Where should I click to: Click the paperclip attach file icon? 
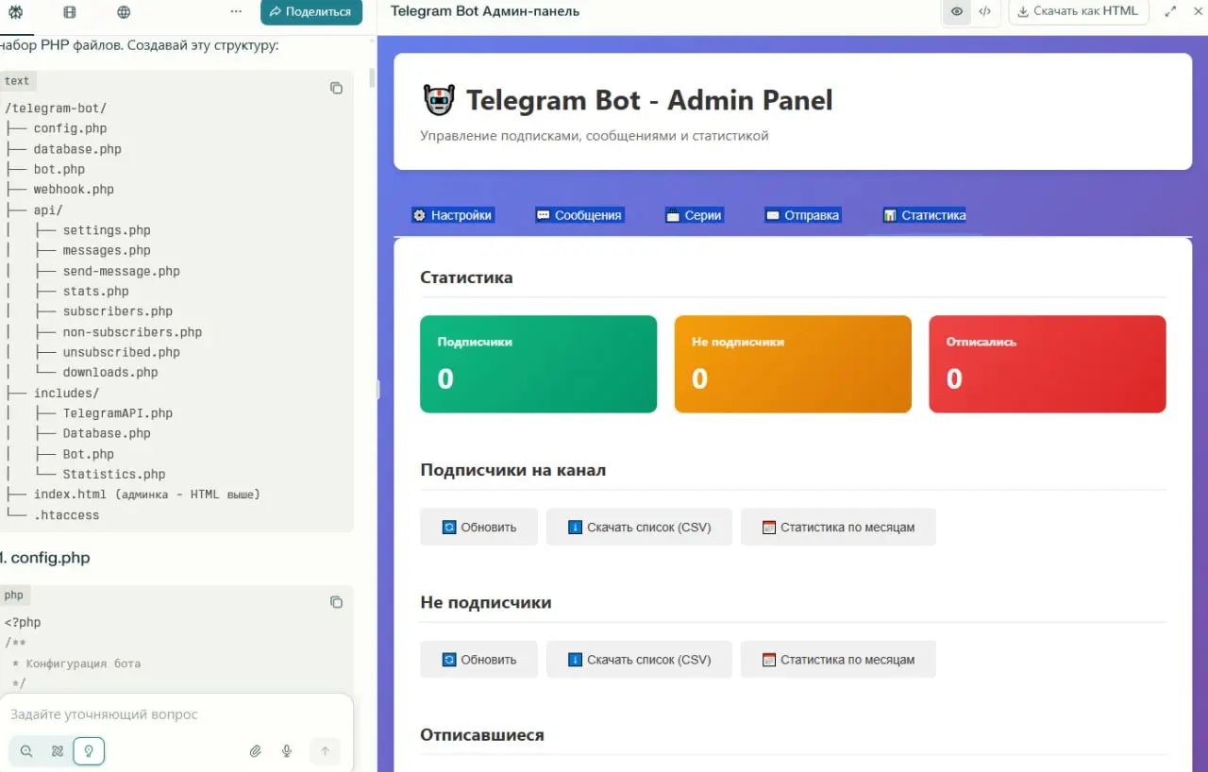[255, 751]
